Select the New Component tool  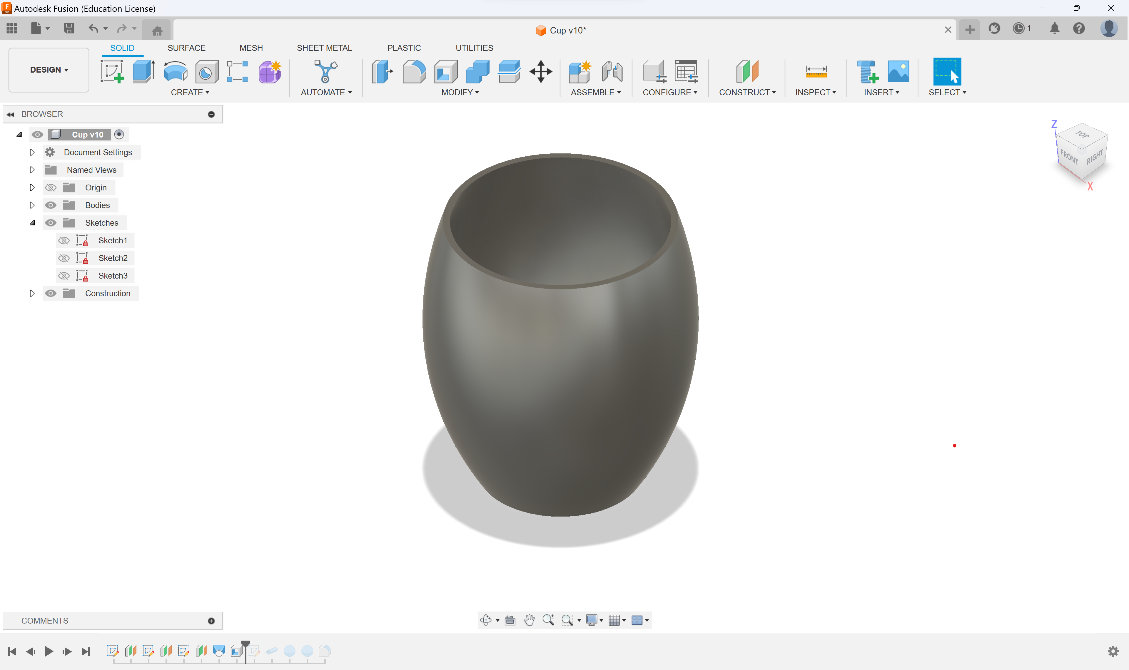coord(580,71)
